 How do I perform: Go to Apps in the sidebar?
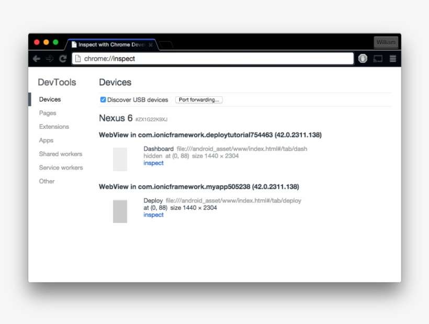[x=46, y=140]
